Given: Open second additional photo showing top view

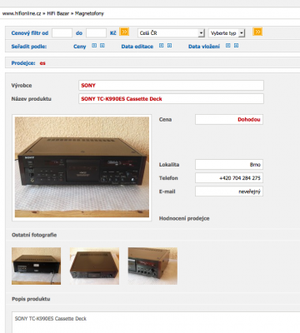Looking at the screenshot, I should (94, 266).
